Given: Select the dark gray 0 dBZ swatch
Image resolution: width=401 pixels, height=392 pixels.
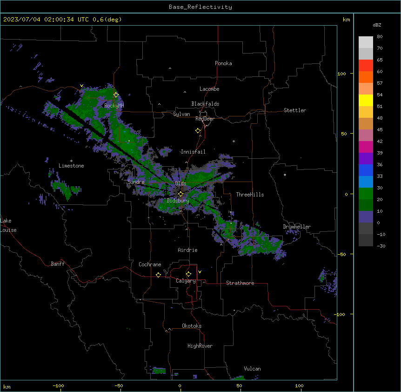Looking at the screenshot, I should (366, 229).
